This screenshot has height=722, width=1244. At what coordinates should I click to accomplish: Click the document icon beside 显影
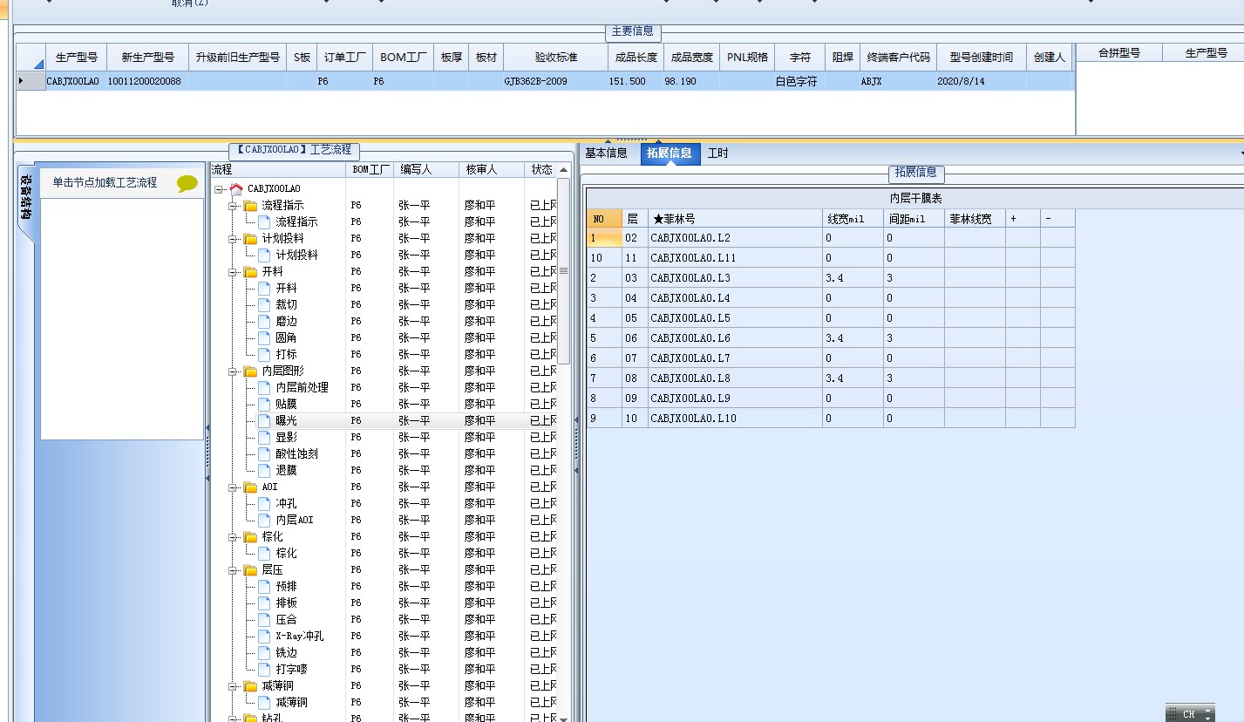click(x=264, y=437)
